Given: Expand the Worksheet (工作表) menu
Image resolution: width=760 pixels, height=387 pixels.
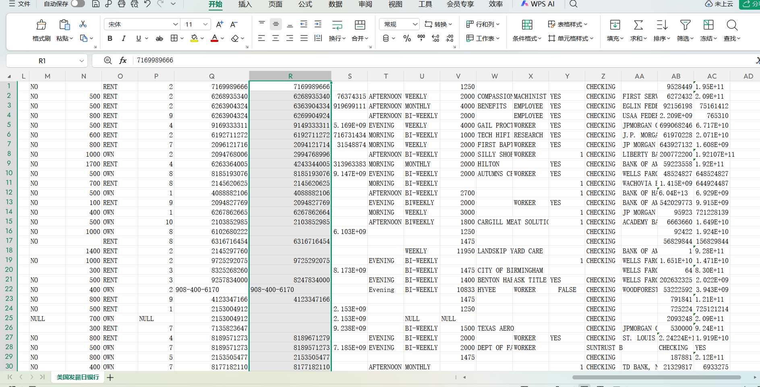Looking at the screenshot, I should 483,38.
